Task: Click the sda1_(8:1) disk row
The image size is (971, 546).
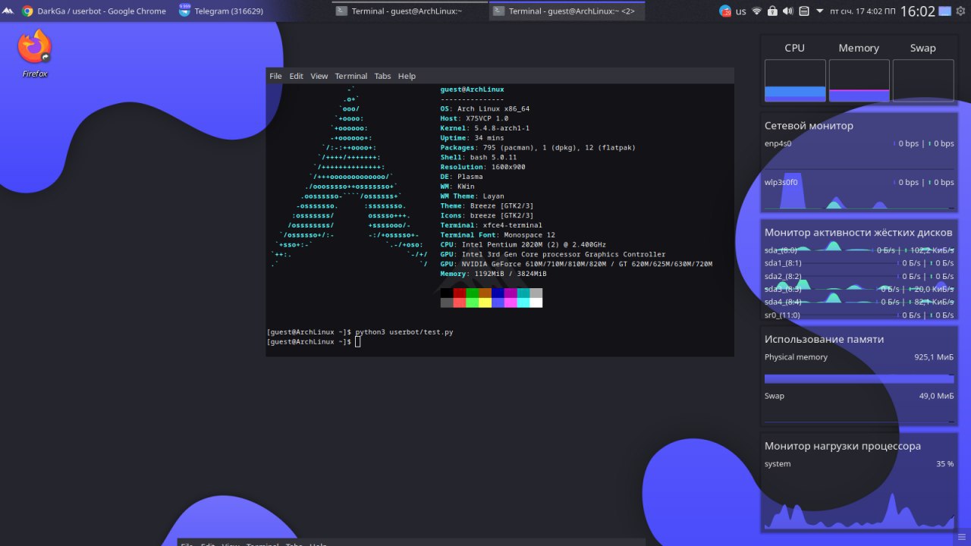Action: pos(859,263)
